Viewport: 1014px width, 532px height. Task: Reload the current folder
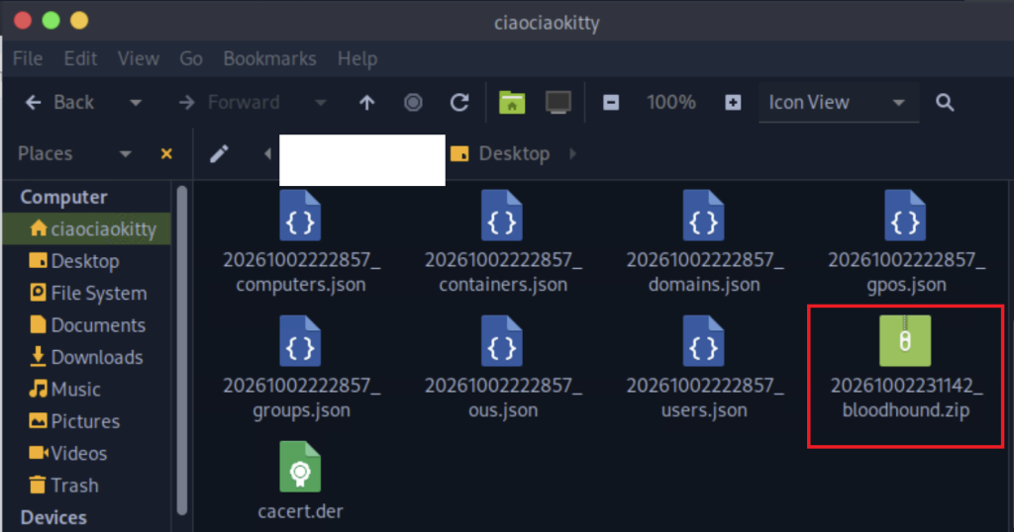pos(459,102)
